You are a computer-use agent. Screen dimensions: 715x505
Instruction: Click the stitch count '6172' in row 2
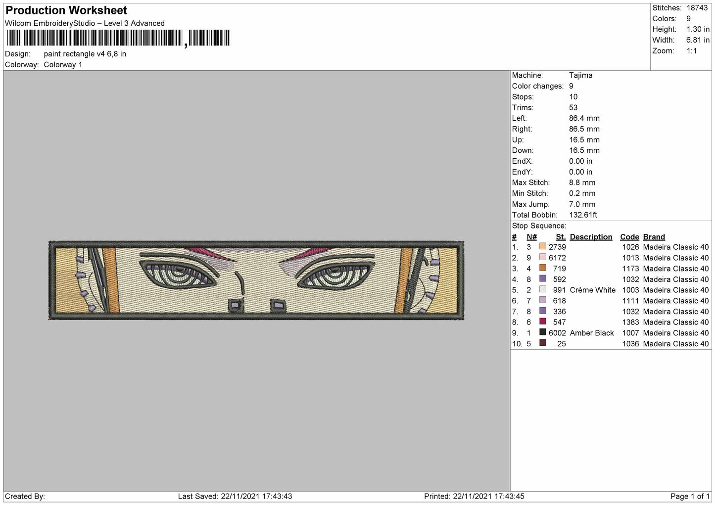(557, 258)
